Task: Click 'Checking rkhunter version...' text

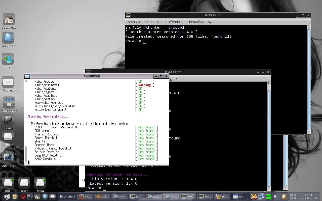Action: (117, 175)
